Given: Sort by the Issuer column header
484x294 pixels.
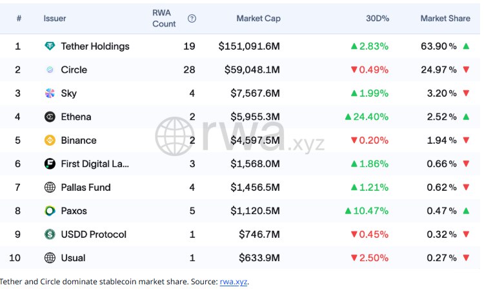Looking at the screenshot, I should (x=55, y=19).
